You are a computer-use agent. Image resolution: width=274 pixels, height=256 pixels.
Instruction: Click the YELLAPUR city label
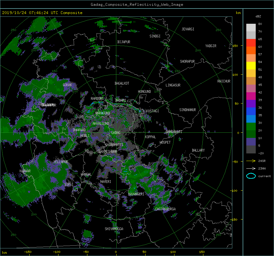tap(61, 162)
